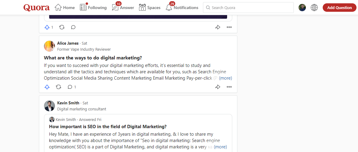Open the Following tab

pyautogui.click(x=93, y=8)
